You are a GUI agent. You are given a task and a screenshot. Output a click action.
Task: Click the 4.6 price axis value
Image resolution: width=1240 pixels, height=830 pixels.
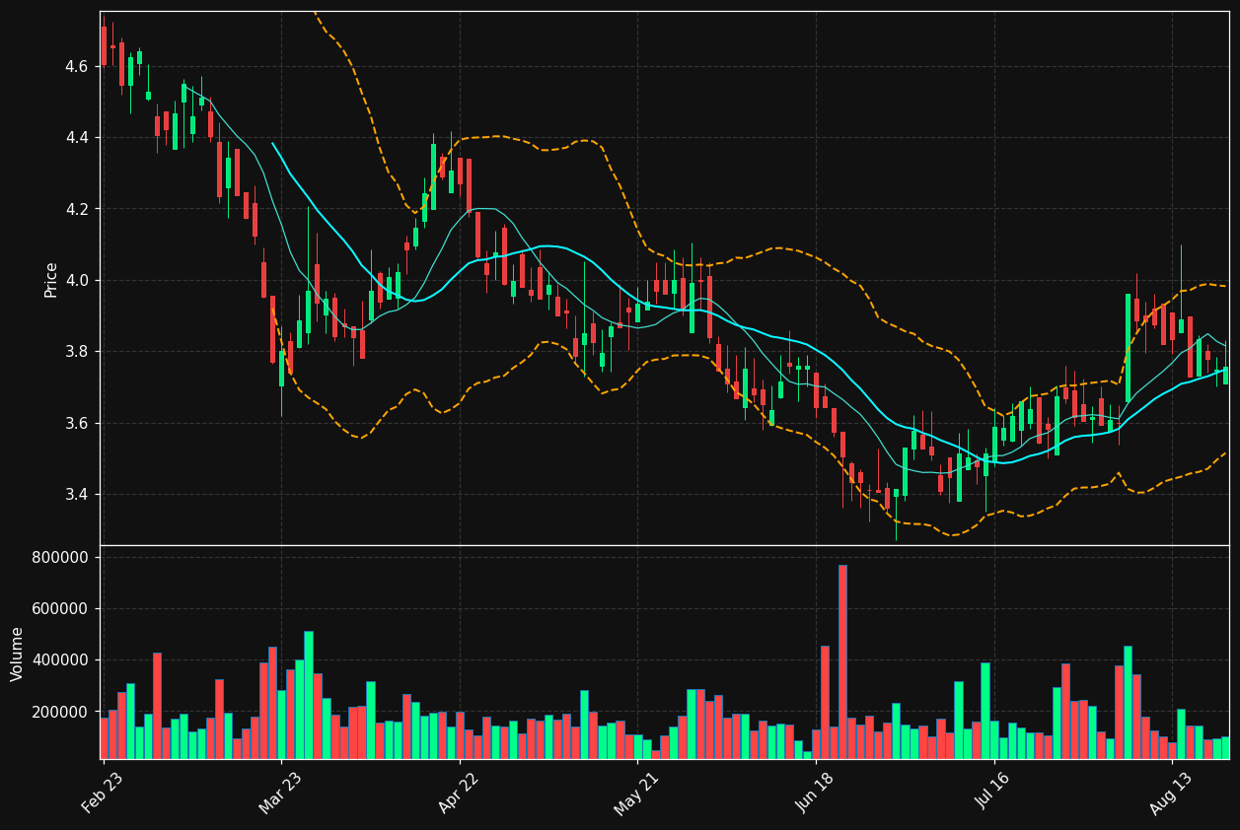[x=77, y=67]
